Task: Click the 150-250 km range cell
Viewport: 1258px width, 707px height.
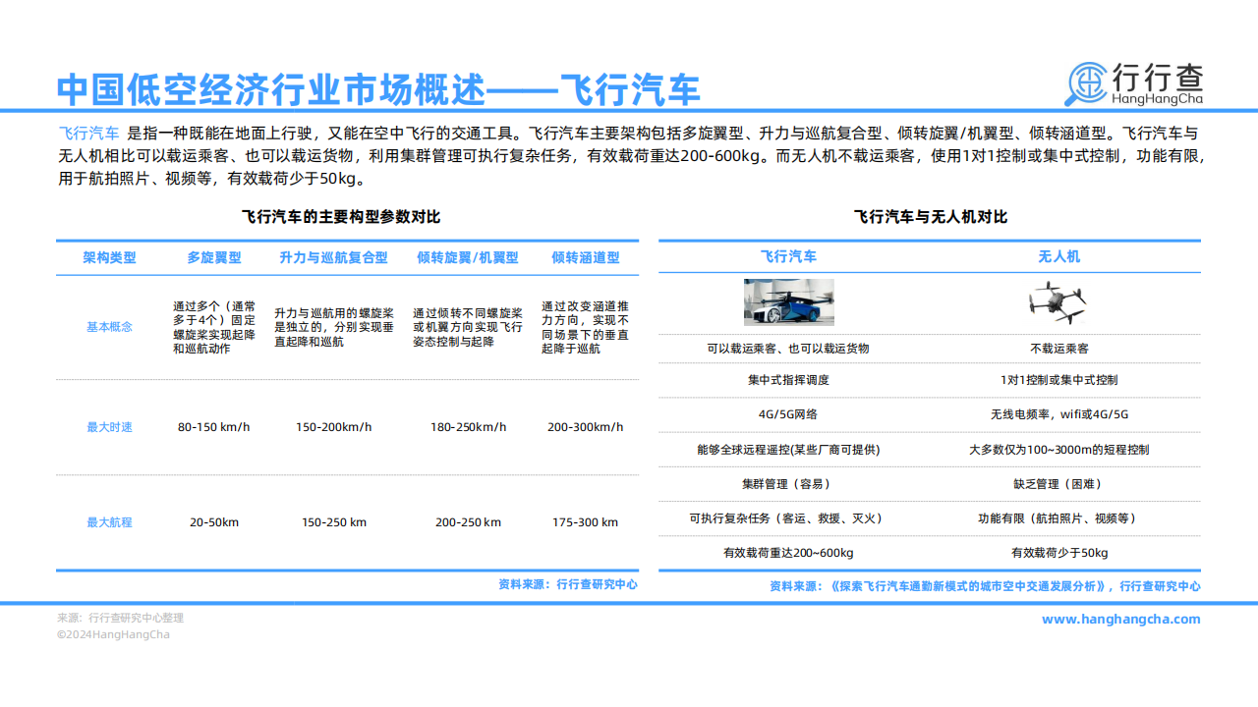Action: (334, 522)
